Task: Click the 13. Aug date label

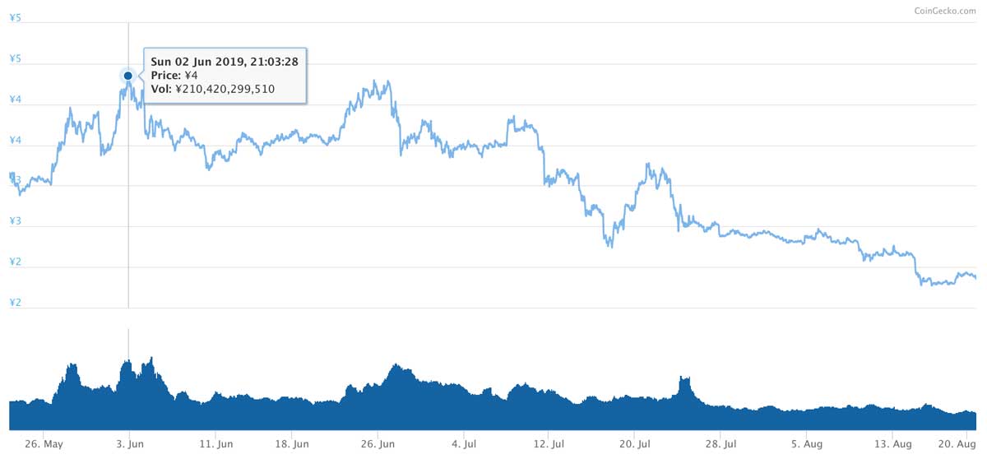Action: point(893,443)
